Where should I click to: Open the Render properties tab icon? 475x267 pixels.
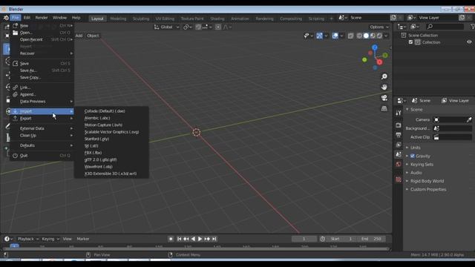[x=399, y=125]
